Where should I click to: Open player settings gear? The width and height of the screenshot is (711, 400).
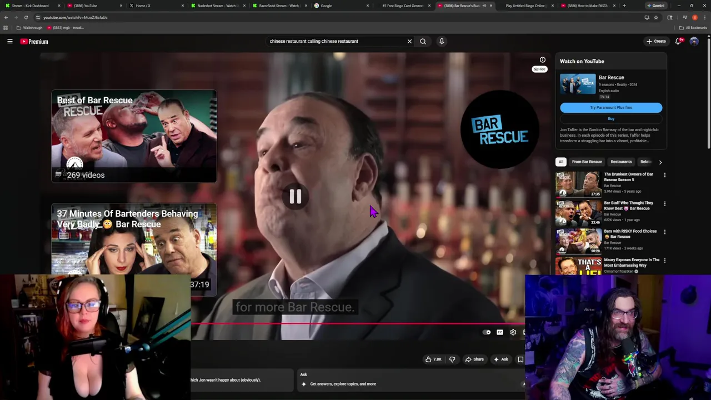tap(513, 332)
